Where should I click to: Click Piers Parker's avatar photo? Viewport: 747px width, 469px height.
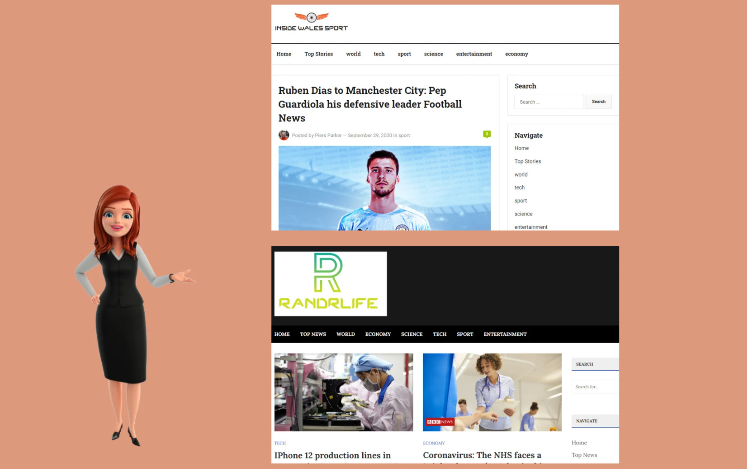(x=284, y=135)
